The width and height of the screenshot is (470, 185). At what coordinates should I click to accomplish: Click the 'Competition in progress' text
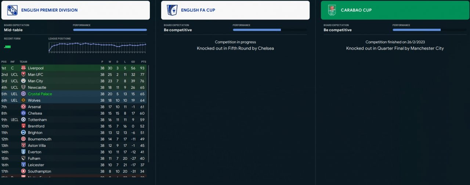(235, 42)
